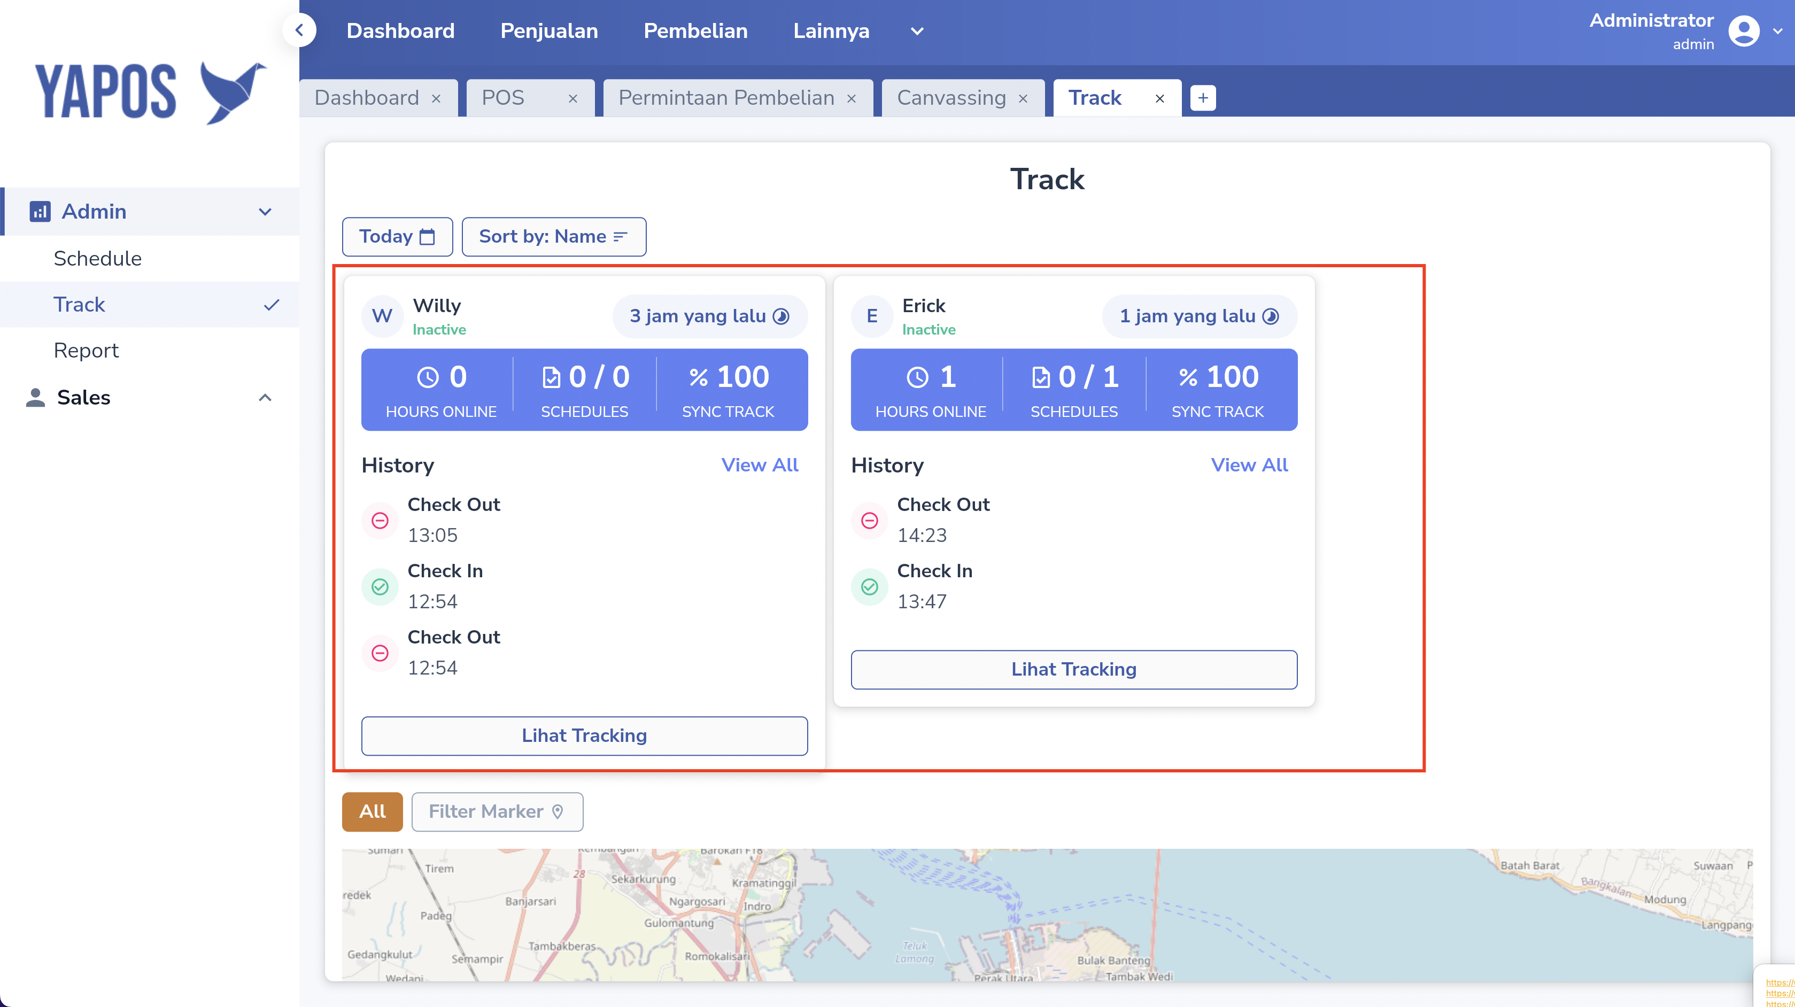Click Lihat Tracking for Erick
Viewport: 1795px width, 1007px height.
(x=1073, y=669)
